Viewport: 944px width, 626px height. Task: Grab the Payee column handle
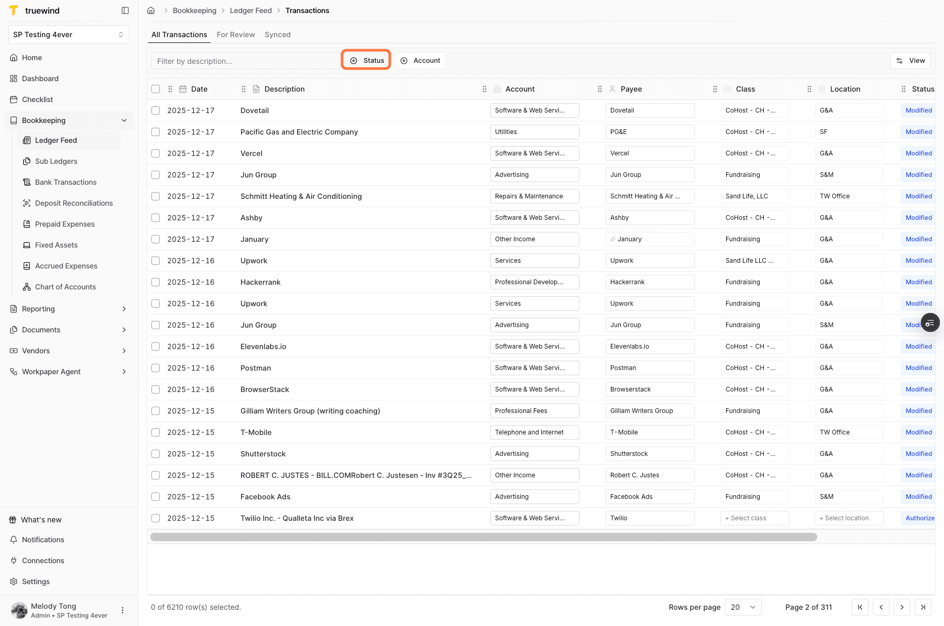point(600,89)
